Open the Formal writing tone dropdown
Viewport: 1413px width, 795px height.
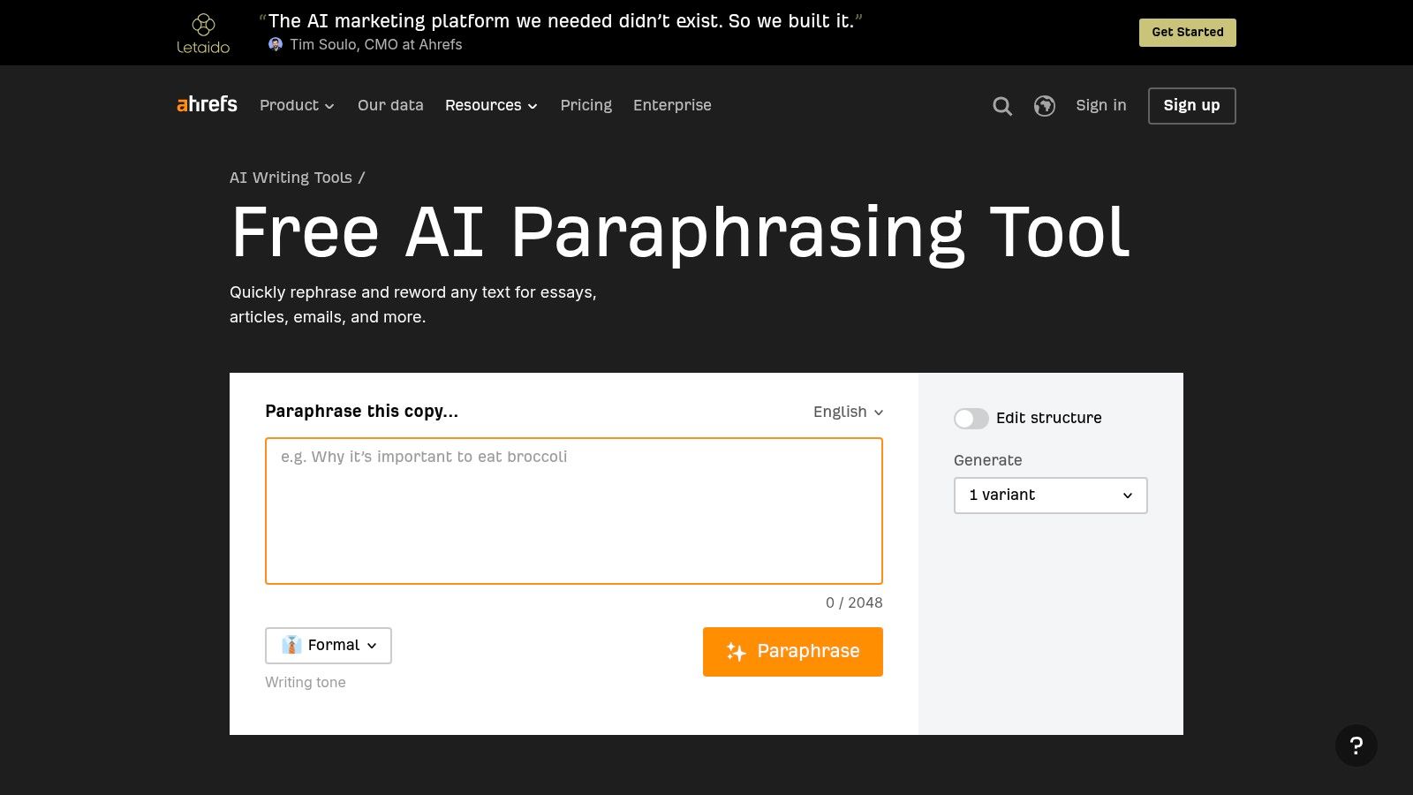329,646
